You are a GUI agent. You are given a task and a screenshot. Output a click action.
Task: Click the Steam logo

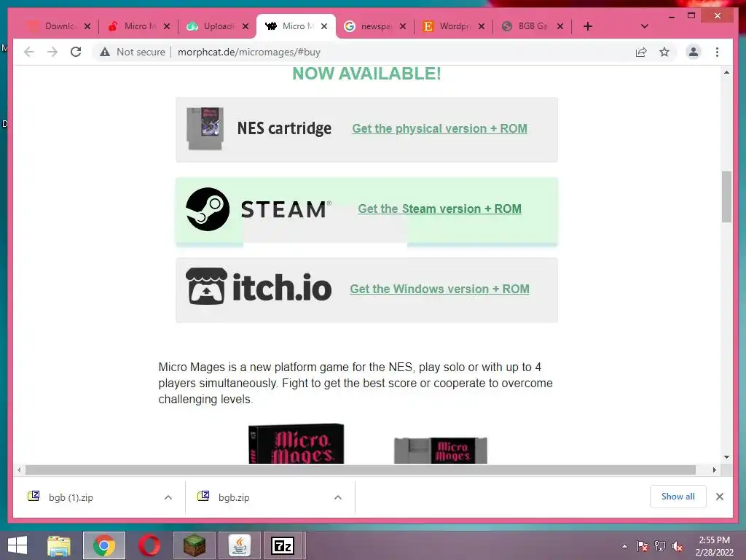click(257, 209)
